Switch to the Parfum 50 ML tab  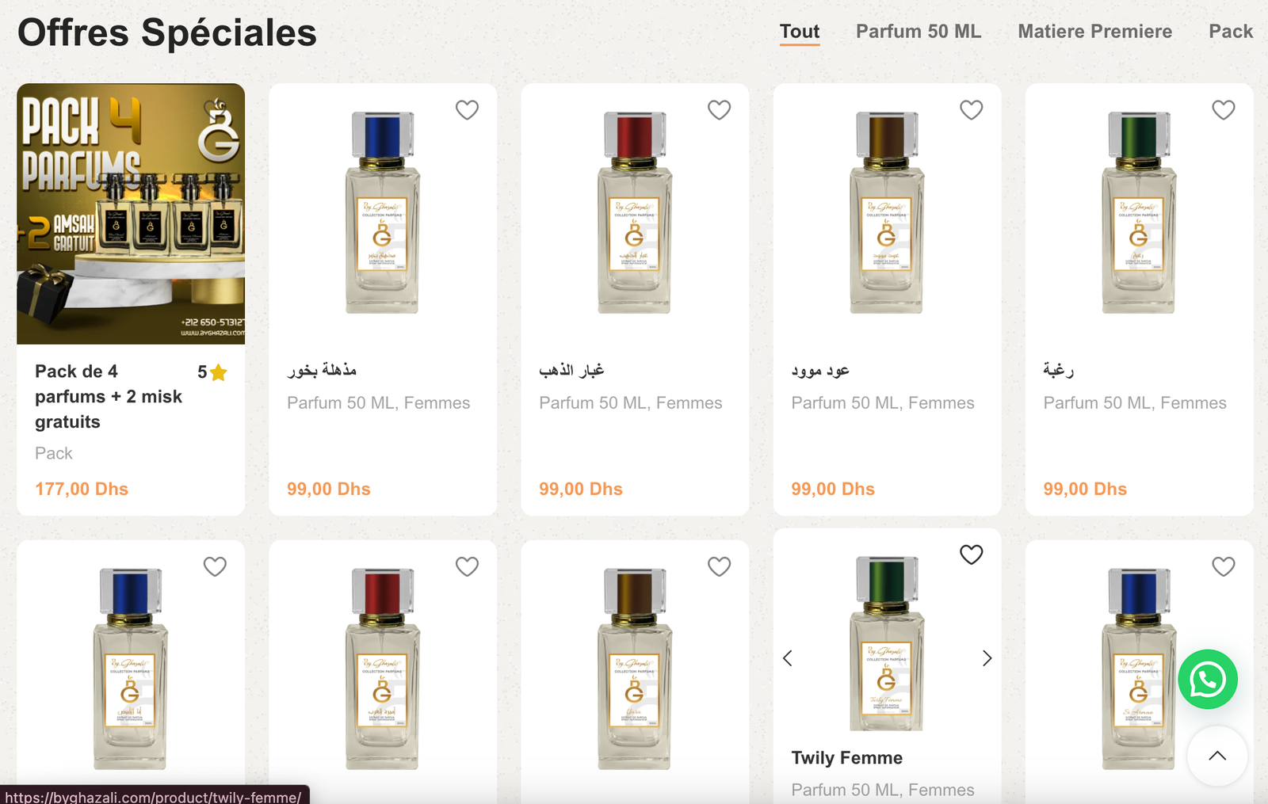(918, 32)
